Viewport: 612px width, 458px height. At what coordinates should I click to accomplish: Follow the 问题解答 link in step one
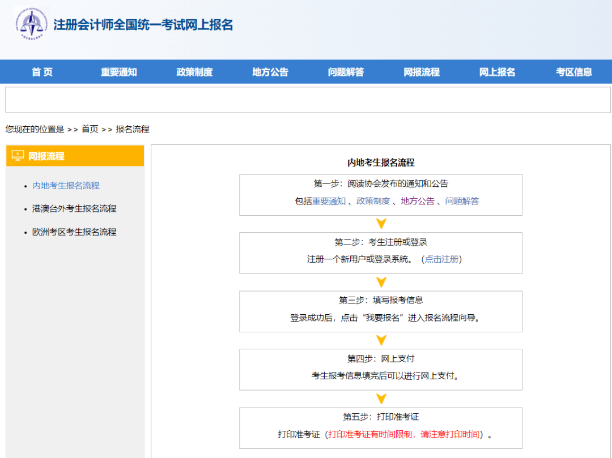pos(462,201)
